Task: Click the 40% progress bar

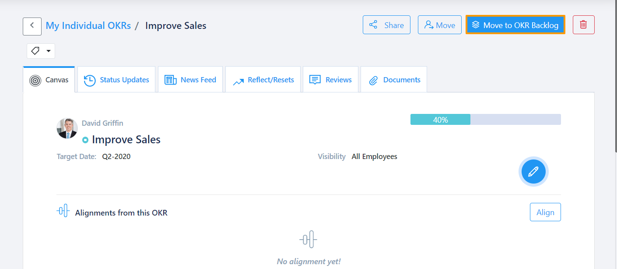Action: click(x=485, y=120)
